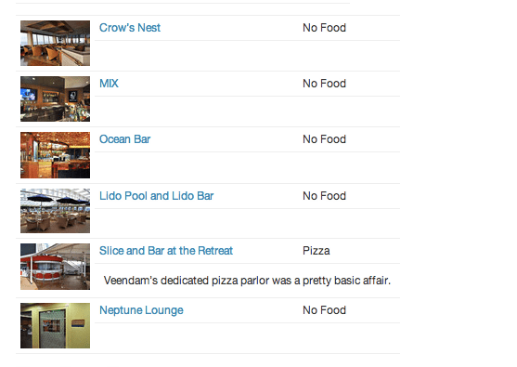Select No Food label beside Lido Pool
The image size is (517, 367).
(325, 196)
